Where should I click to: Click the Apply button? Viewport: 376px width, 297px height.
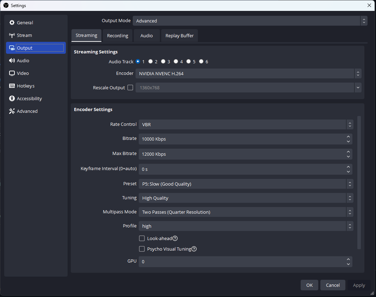click(x=359, y=285)
